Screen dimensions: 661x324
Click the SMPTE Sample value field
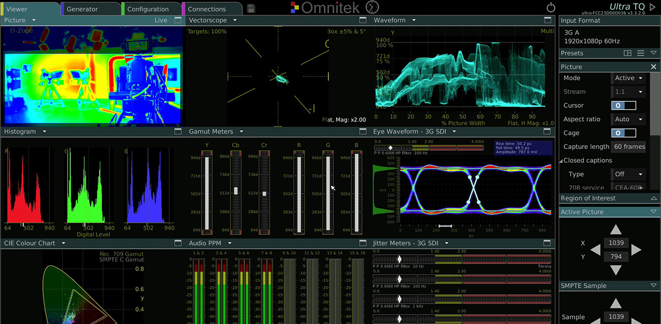[x=616, y=317]
